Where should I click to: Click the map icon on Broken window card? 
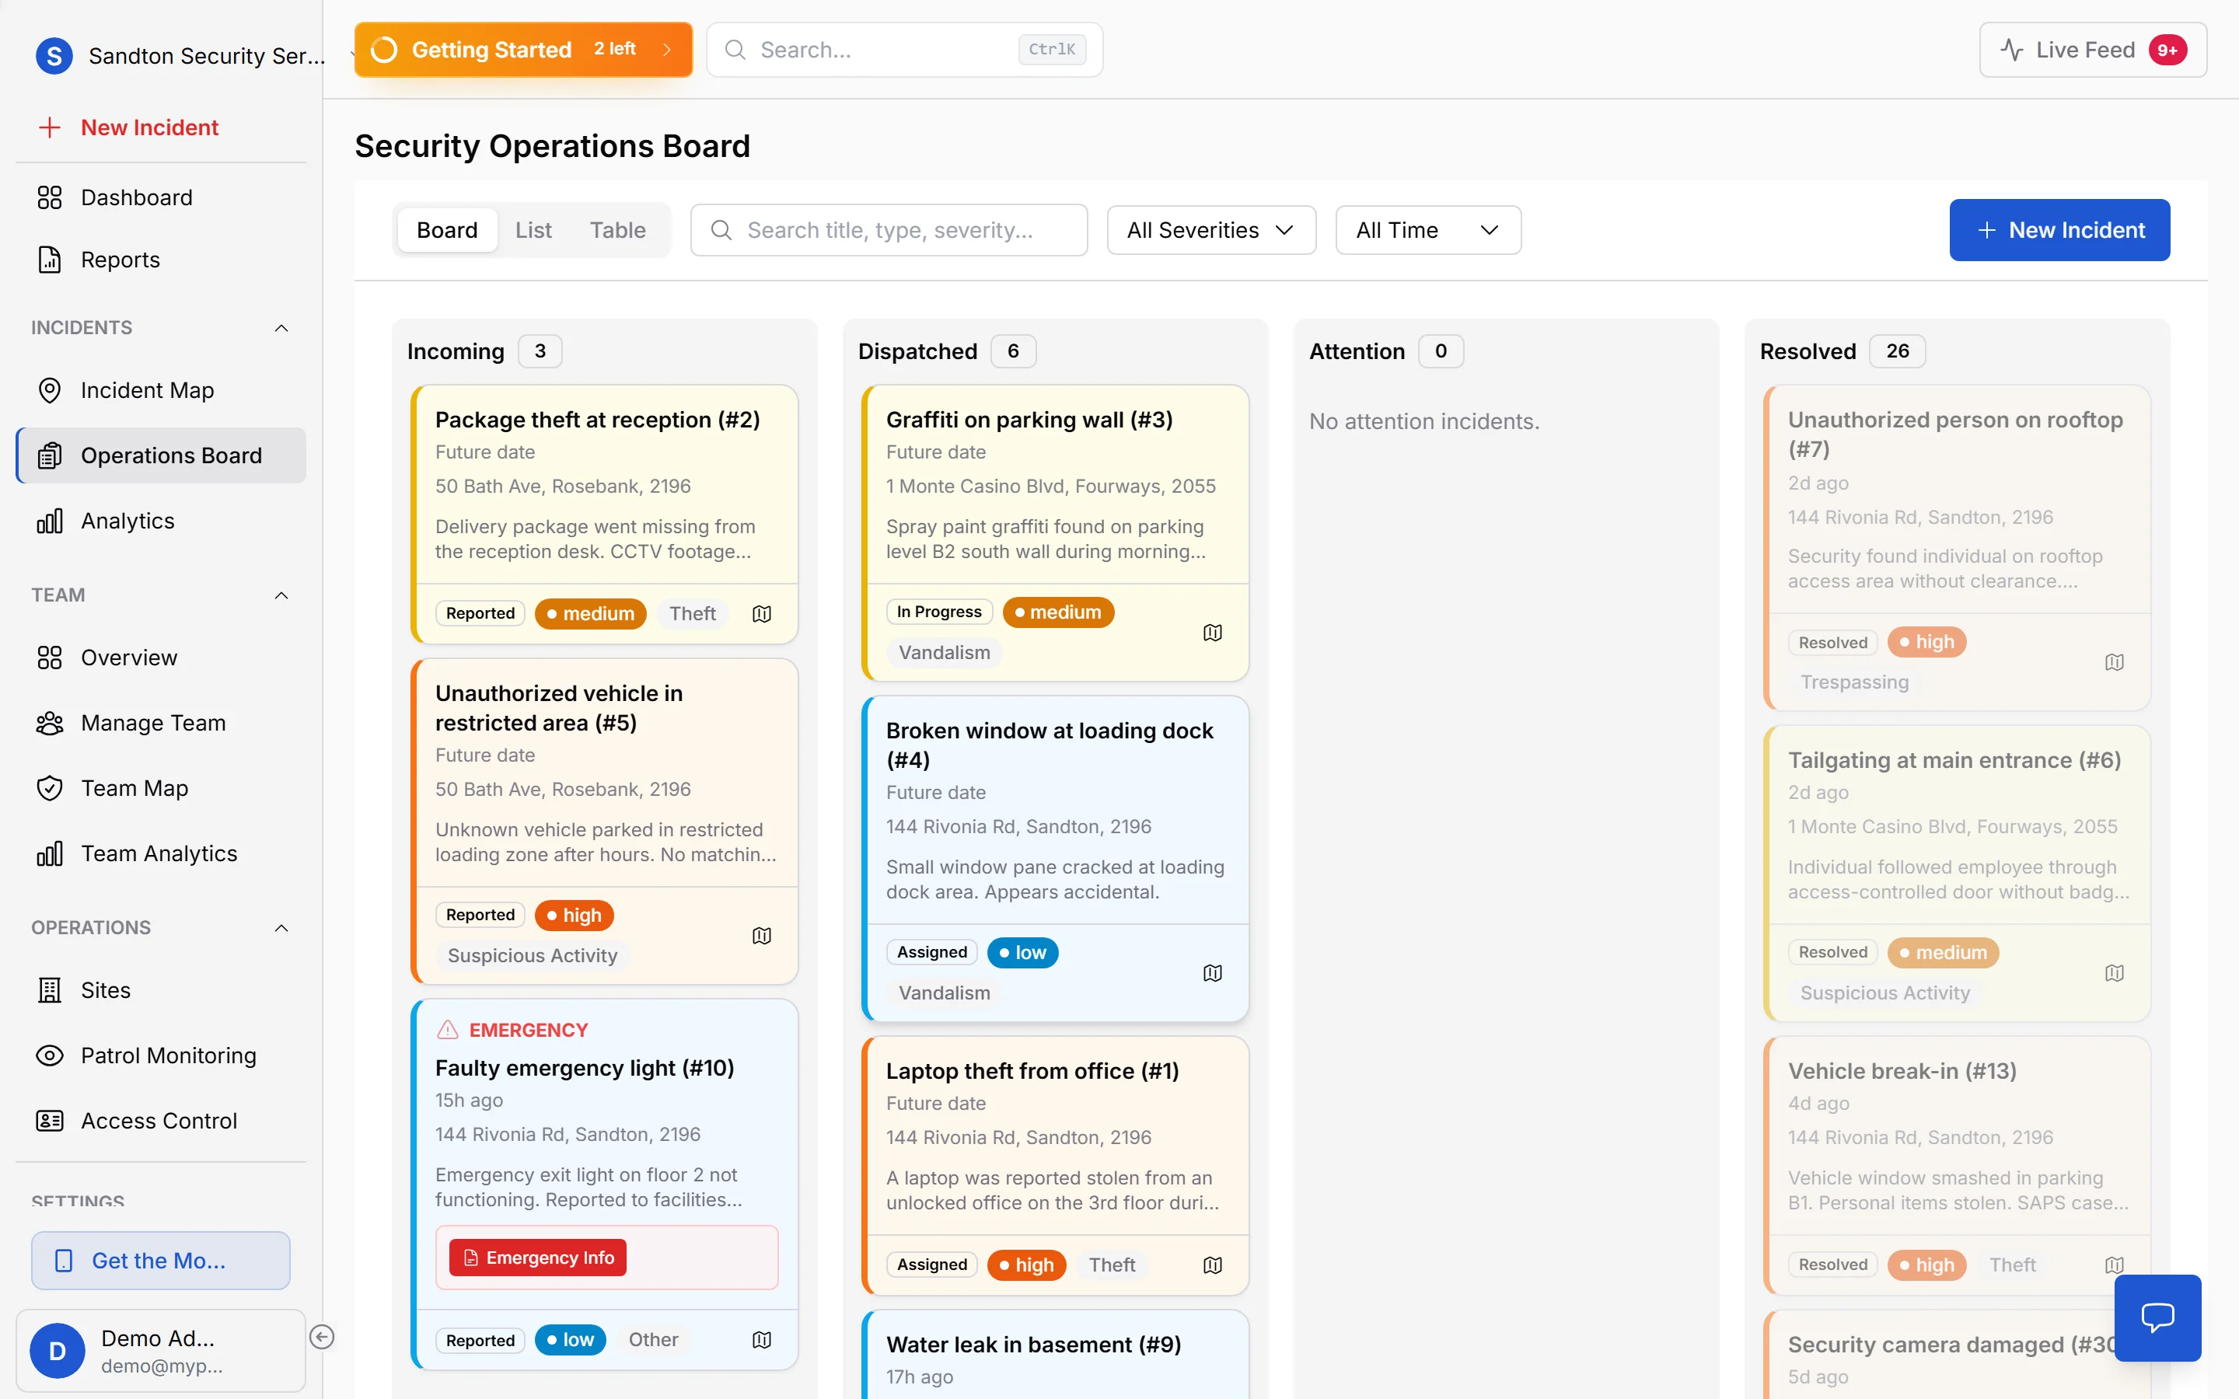(x=1212, y=972)
